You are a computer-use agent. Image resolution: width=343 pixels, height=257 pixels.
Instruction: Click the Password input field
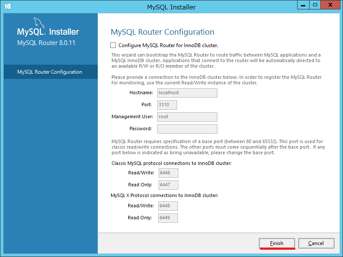[187, 129]
